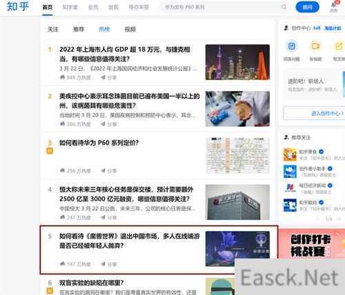
Task: Click the blue 提问 button
Action: tap(307, 7)
